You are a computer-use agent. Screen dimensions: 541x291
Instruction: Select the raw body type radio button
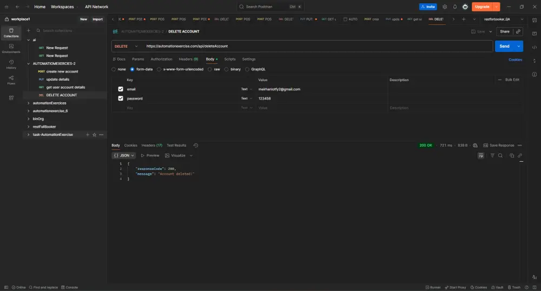210,69
